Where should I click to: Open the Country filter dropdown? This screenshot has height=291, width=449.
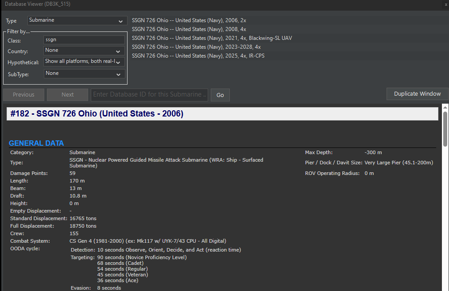pos(84,50)
